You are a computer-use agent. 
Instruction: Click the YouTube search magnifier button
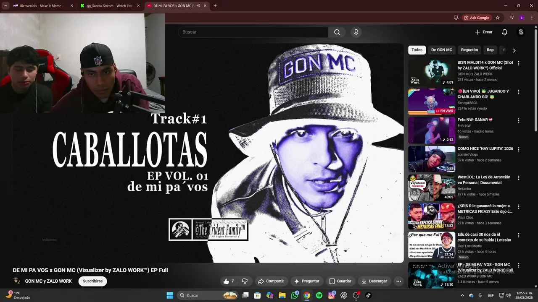pos(337,32)
